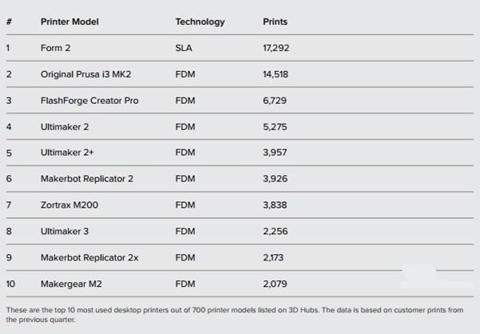Click the # rank column header
Screen dimensions: 480x334
[9, 22]
